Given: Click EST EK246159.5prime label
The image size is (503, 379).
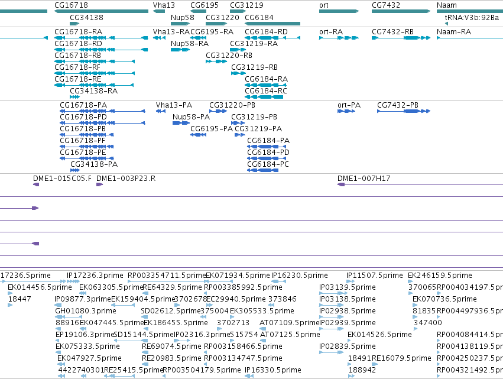Looking at the screenshot, I should [440, 276].
